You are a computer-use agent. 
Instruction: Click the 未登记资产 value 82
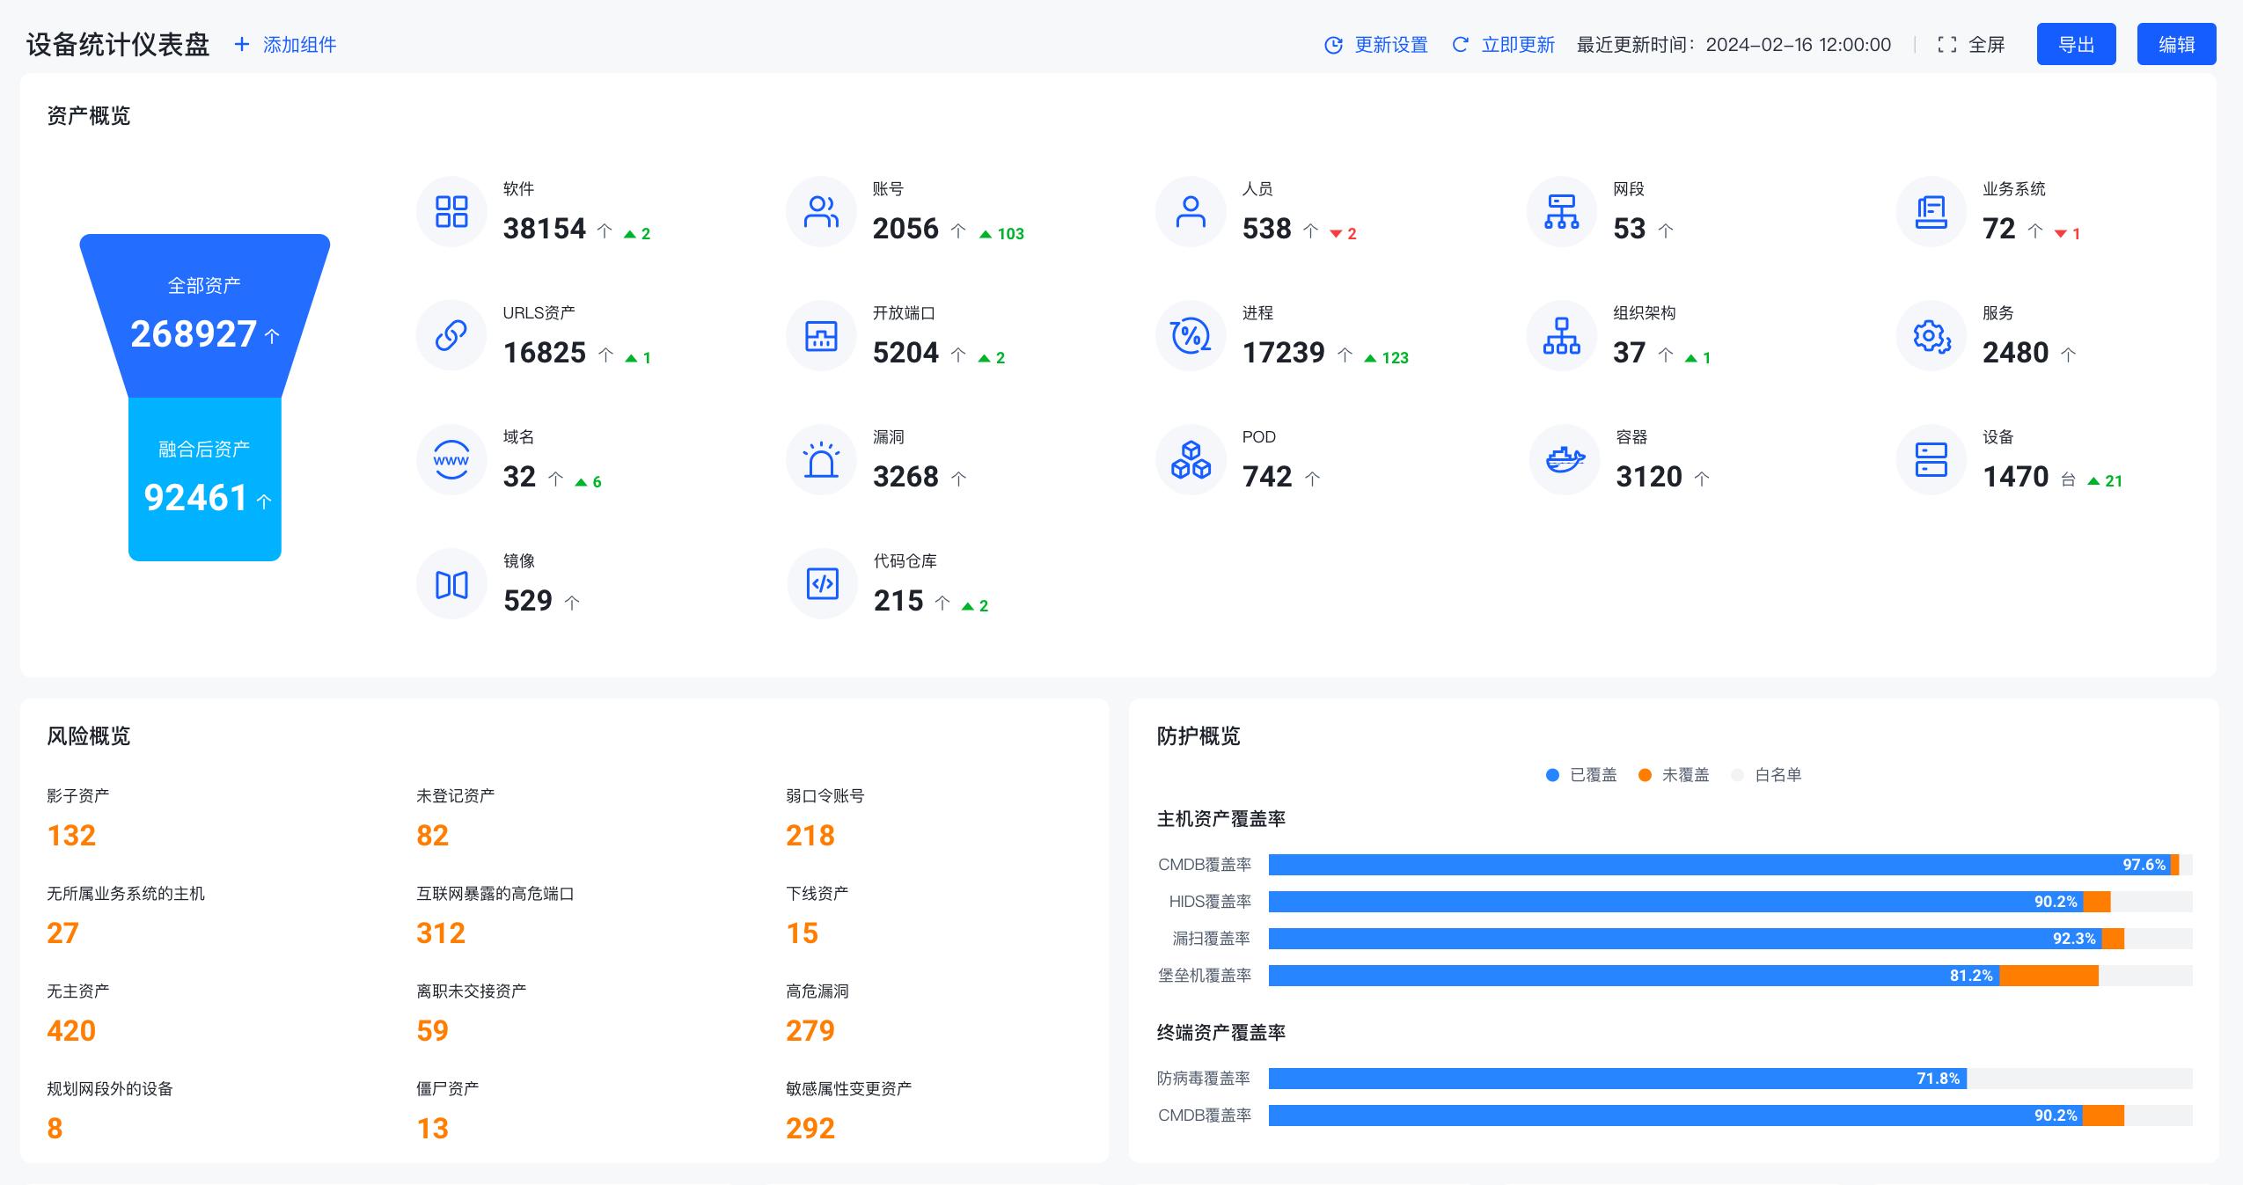point(432,836)
